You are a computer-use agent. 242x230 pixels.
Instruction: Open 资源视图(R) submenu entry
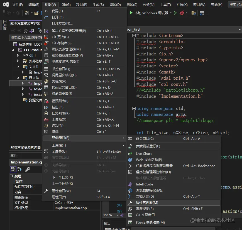tap(173, 209)
